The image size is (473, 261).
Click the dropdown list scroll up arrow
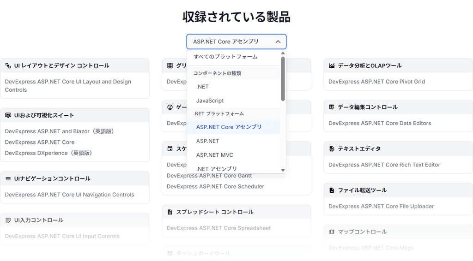coord(283,53)
